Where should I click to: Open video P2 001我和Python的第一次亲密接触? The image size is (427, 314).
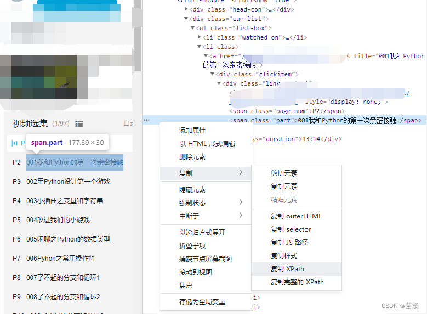[x=68, y=162]
